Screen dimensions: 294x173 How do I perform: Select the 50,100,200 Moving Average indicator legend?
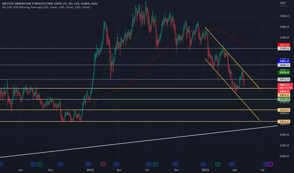(x=46, y=7)
